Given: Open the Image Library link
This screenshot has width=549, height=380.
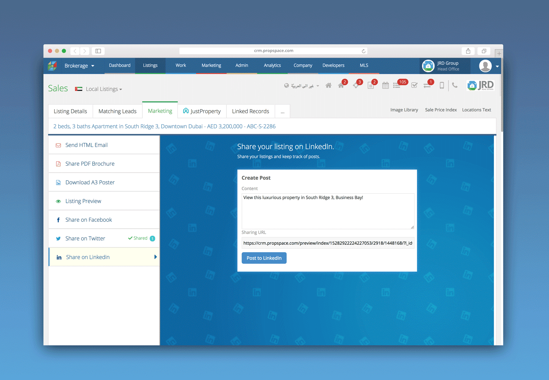Looking at the screenshot, I should click(x=404, y=110).
